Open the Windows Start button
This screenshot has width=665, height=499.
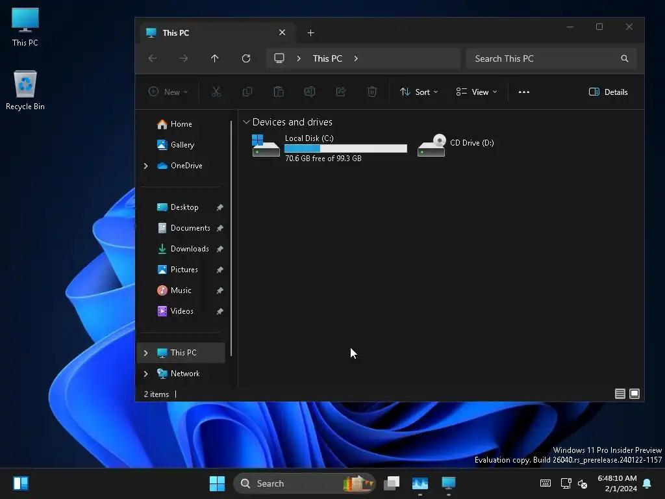click(217, 483)
